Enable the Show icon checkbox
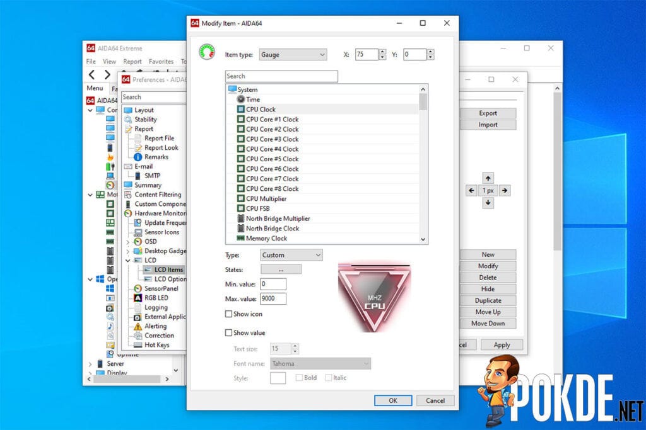This screenshot has height=430, width=646. [x=228, y=314]
